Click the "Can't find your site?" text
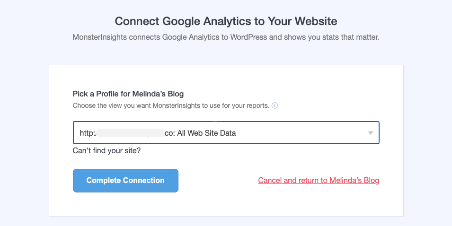 [106, 151]
